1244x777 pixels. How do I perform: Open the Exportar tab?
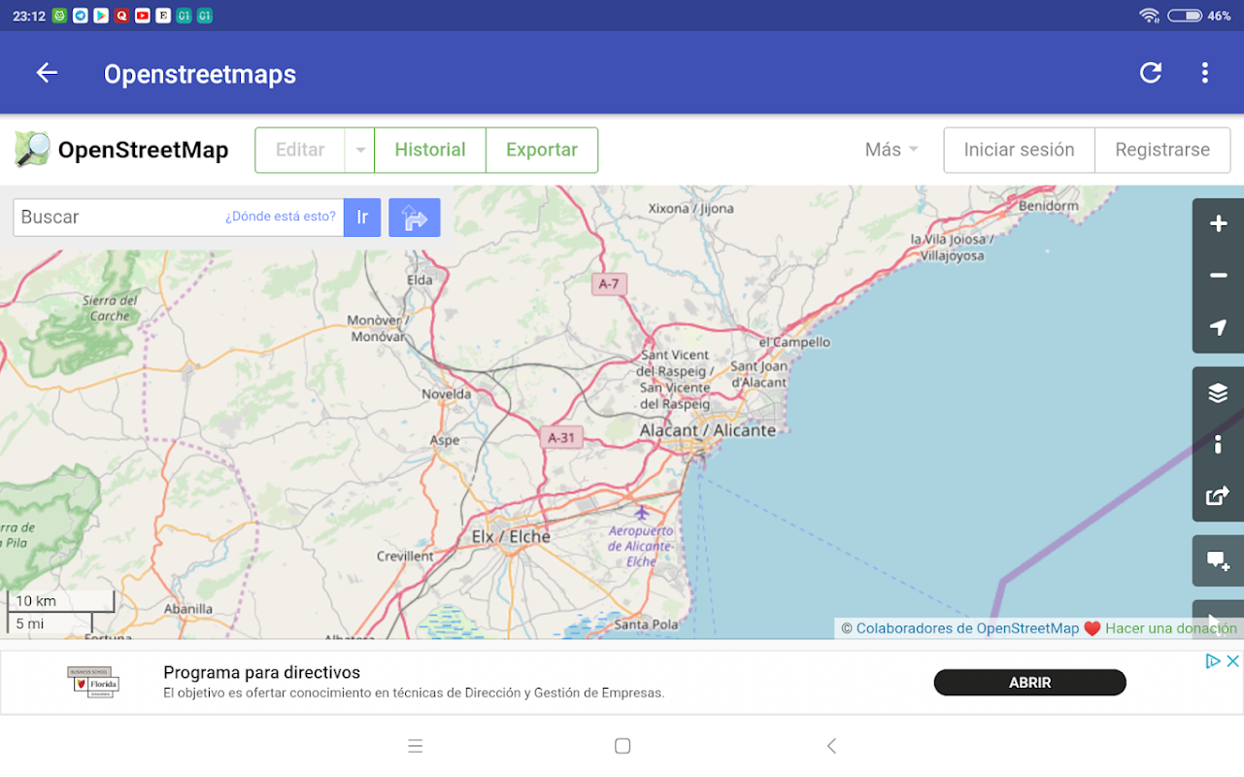[x=542, y=151]
